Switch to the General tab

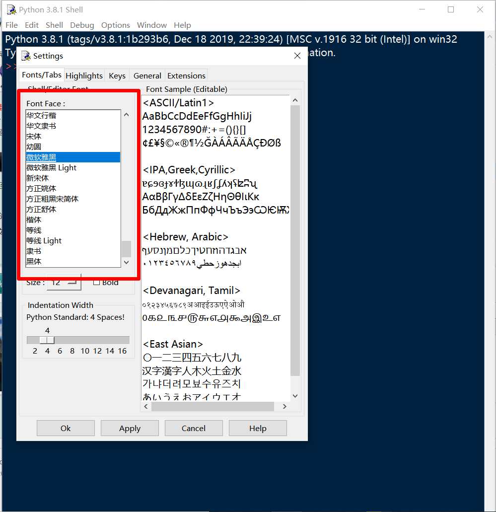pyautogui.click(x=147, y=75)
